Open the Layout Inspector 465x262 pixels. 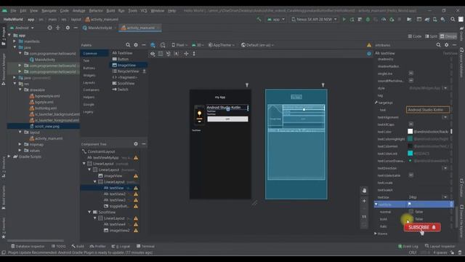coord(440,246)
